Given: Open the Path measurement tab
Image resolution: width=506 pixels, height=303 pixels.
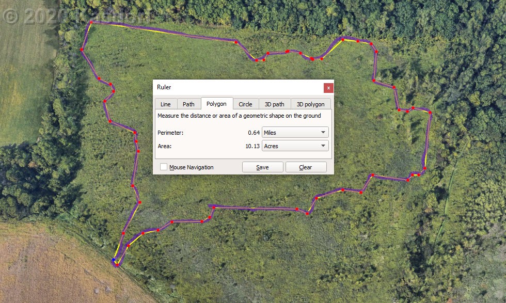Looking at the screenshot, I should click(188, 104).
